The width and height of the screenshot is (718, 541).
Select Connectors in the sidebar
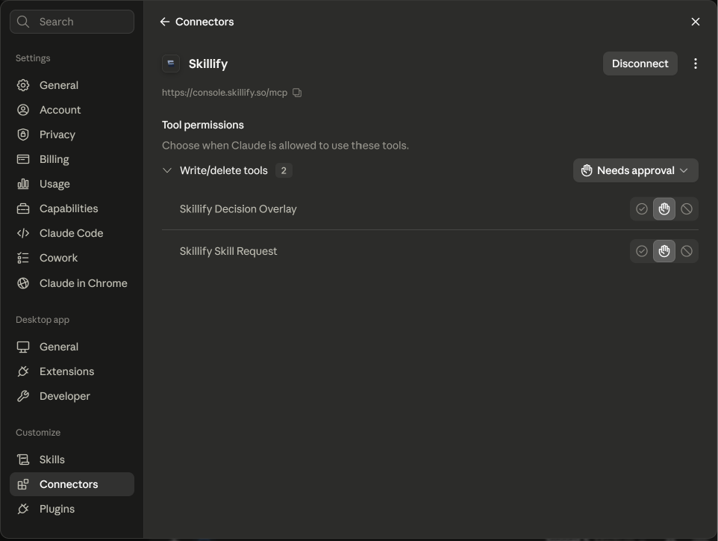point(72,484)
